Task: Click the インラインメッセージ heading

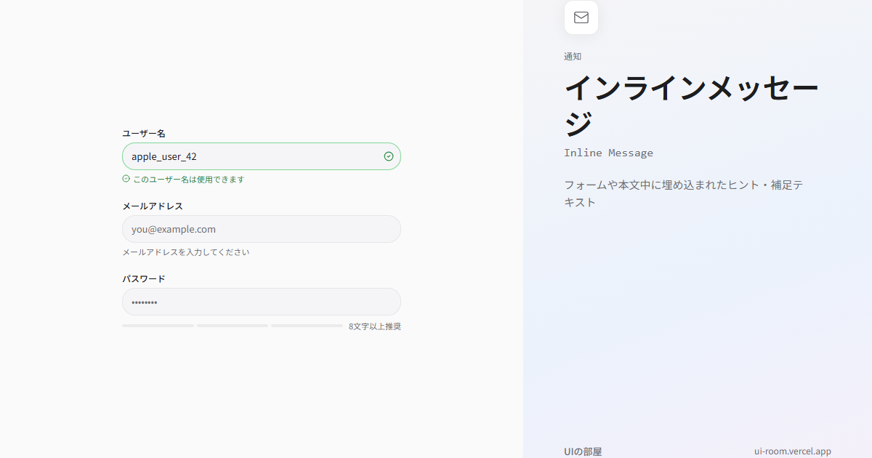Action: click(x=692, y=106)
